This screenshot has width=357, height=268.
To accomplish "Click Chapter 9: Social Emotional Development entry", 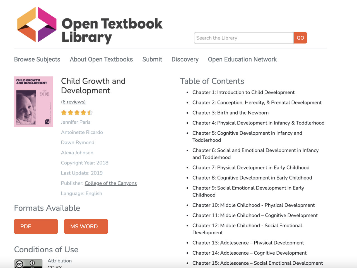I will coord(248,192).
